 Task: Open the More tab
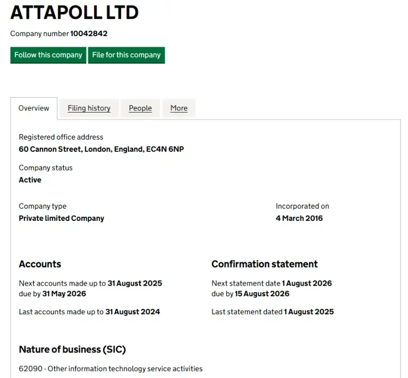click(178, 108)
